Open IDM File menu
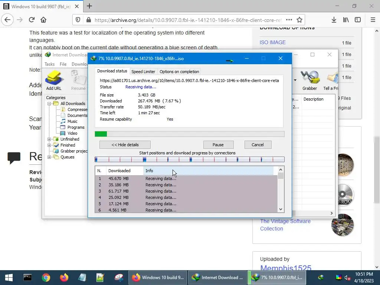Image resolution: width=380 pixels, height=285 pixels. (x=63, y=64)
